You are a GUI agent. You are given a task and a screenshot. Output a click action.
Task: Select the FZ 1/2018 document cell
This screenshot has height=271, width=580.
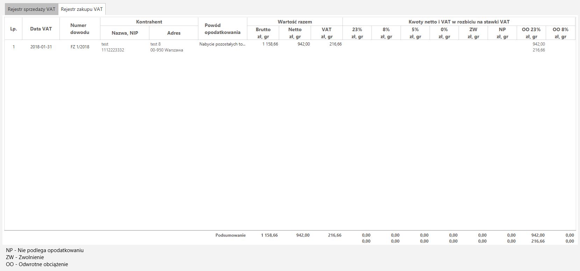(x=80, y=47)
